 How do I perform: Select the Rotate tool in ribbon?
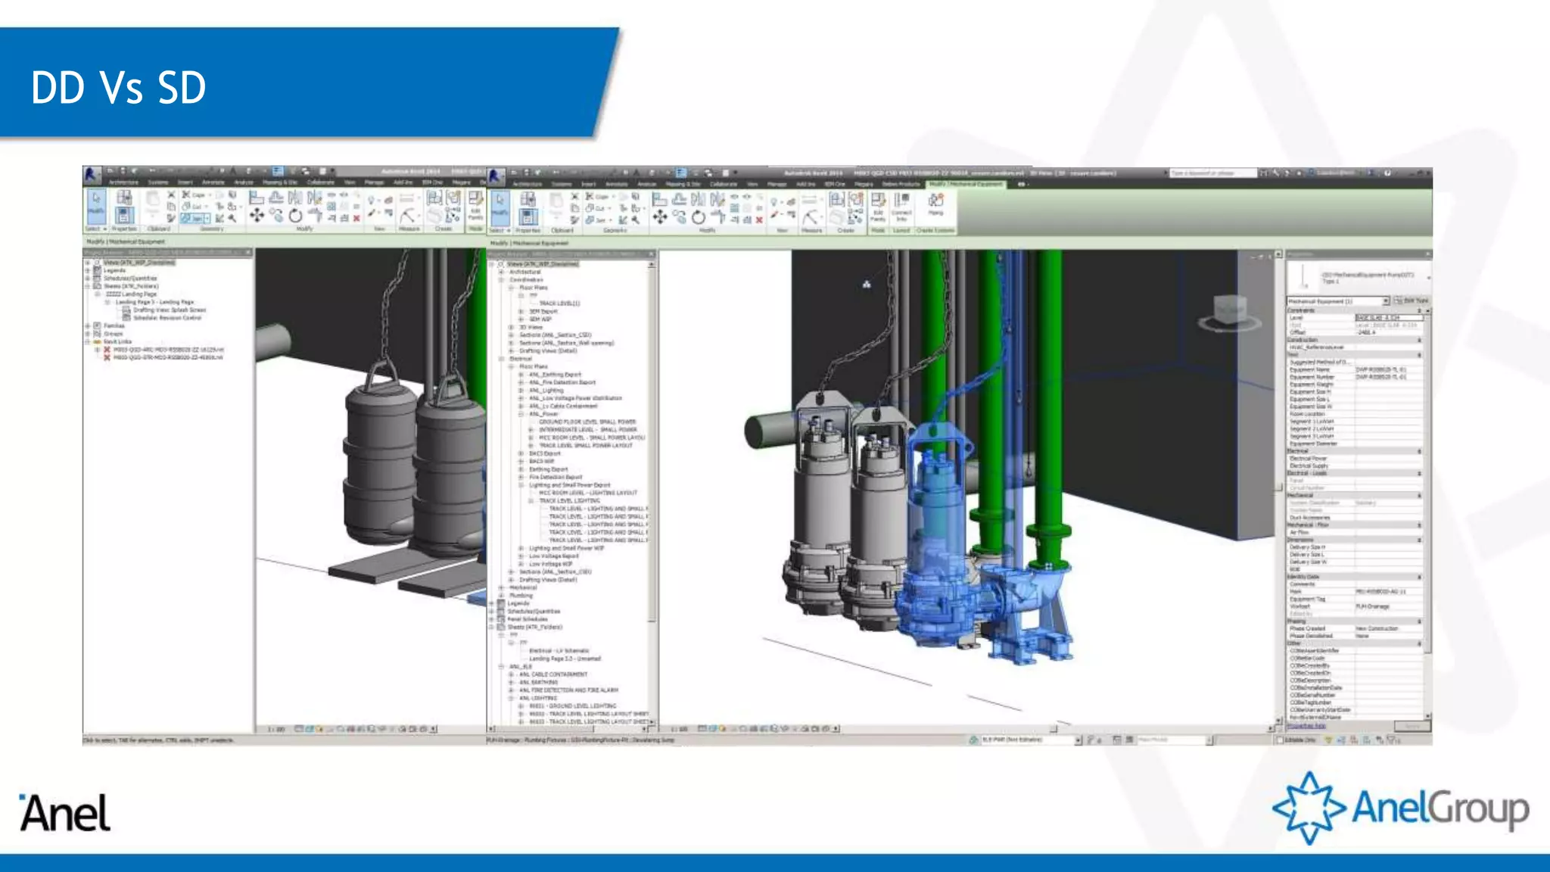coord(698,217)
